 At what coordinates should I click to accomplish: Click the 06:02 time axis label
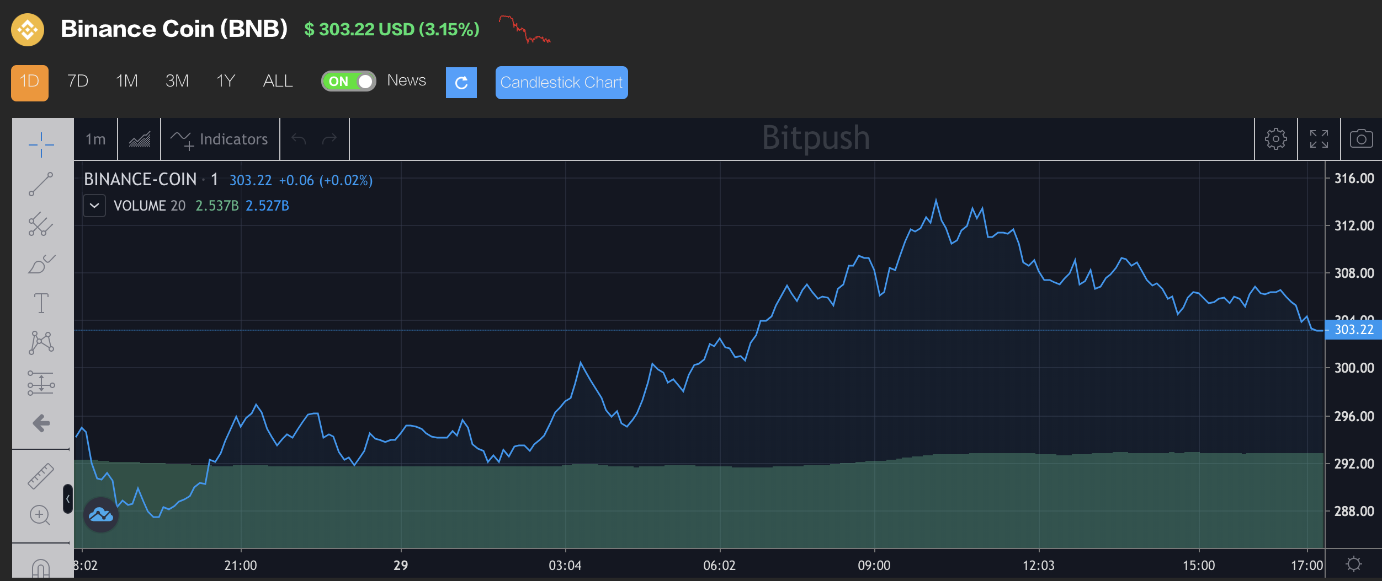pos(720,565)
